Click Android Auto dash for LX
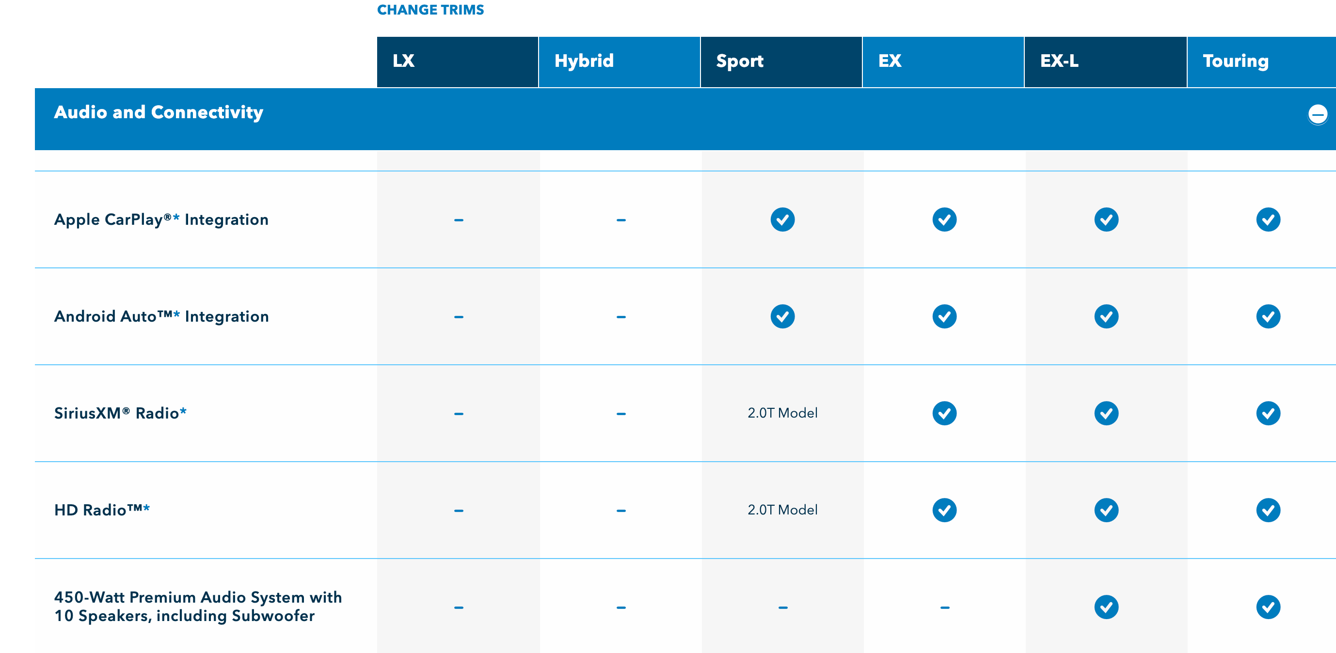Image resolution: width=1336 pixels, height=653 pixels. (459, 317)
